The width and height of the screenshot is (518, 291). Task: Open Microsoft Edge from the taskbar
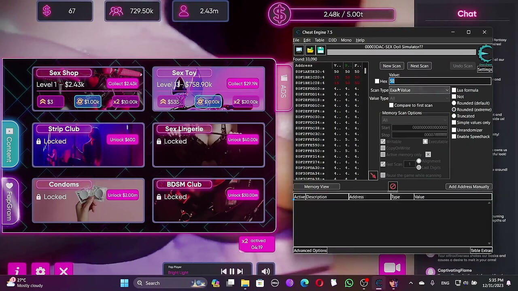point(304,283)
